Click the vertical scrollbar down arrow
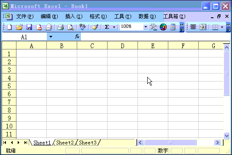The width and height of the screenshot is (232, 155). pos(227,136)
